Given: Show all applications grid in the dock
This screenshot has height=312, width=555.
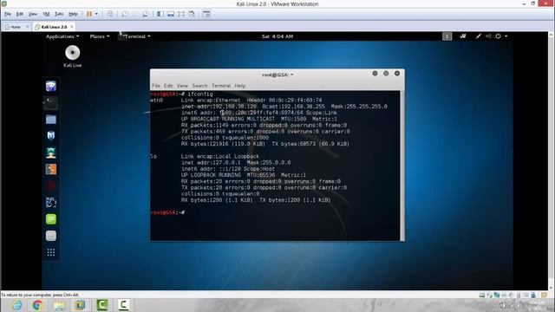Looking at the screenshot, I should point(51,252).
